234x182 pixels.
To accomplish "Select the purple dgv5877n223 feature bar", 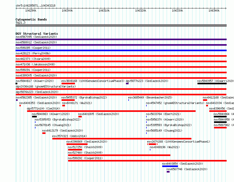I will point(127,84).
